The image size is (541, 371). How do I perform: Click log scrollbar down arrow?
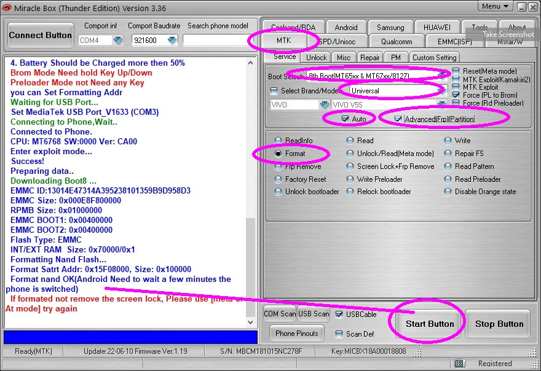tap(250, 322)
